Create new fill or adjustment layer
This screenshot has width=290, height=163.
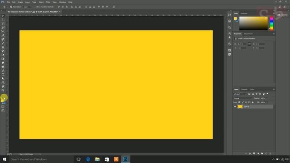(x=258, y=153)
